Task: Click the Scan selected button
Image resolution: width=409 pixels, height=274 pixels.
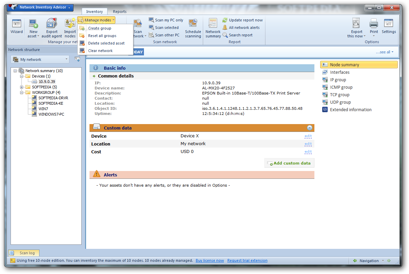Action: pyautogui.click(x=164, y=28)
